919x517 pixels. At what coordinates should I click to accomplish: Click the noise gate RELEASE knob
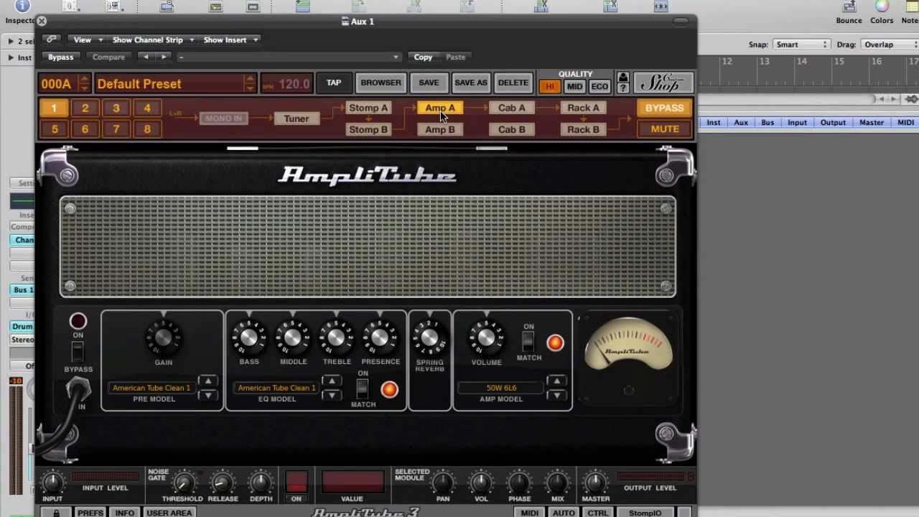coord(223,483)
